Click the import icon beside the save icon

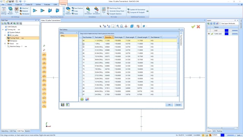[68, 105]
